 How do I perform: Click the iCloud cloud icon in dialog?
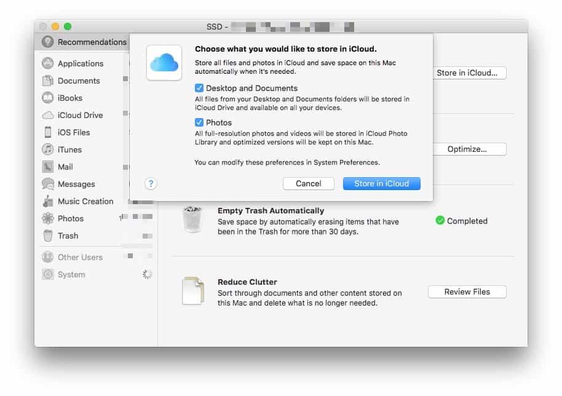click(164, 63)
